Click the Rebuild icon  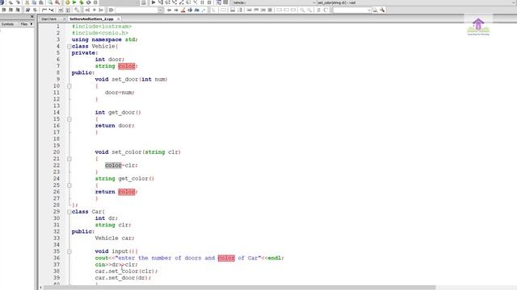(88, 2)
